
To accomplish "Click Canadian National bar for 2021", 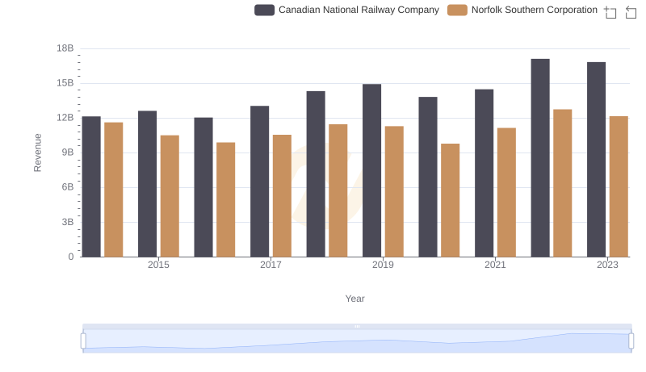I will click(x=484, y=173).
